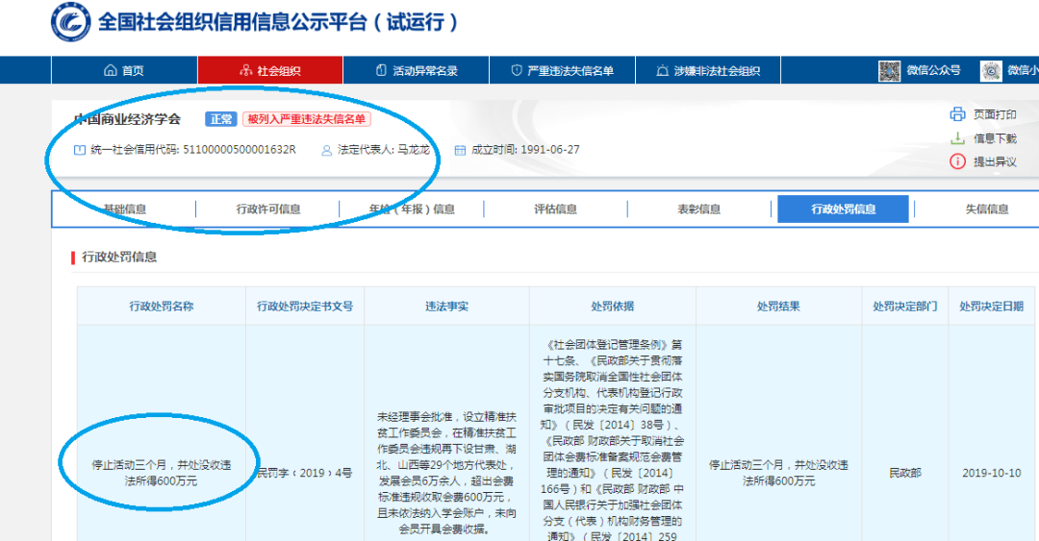Screen dimensions: 1039x541
Task: Switch to the 失信信息 tab
Action: pos(987,209)
